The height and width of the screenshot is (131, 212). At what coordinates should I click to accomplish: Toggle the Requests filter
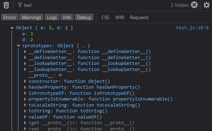point(139,17)
